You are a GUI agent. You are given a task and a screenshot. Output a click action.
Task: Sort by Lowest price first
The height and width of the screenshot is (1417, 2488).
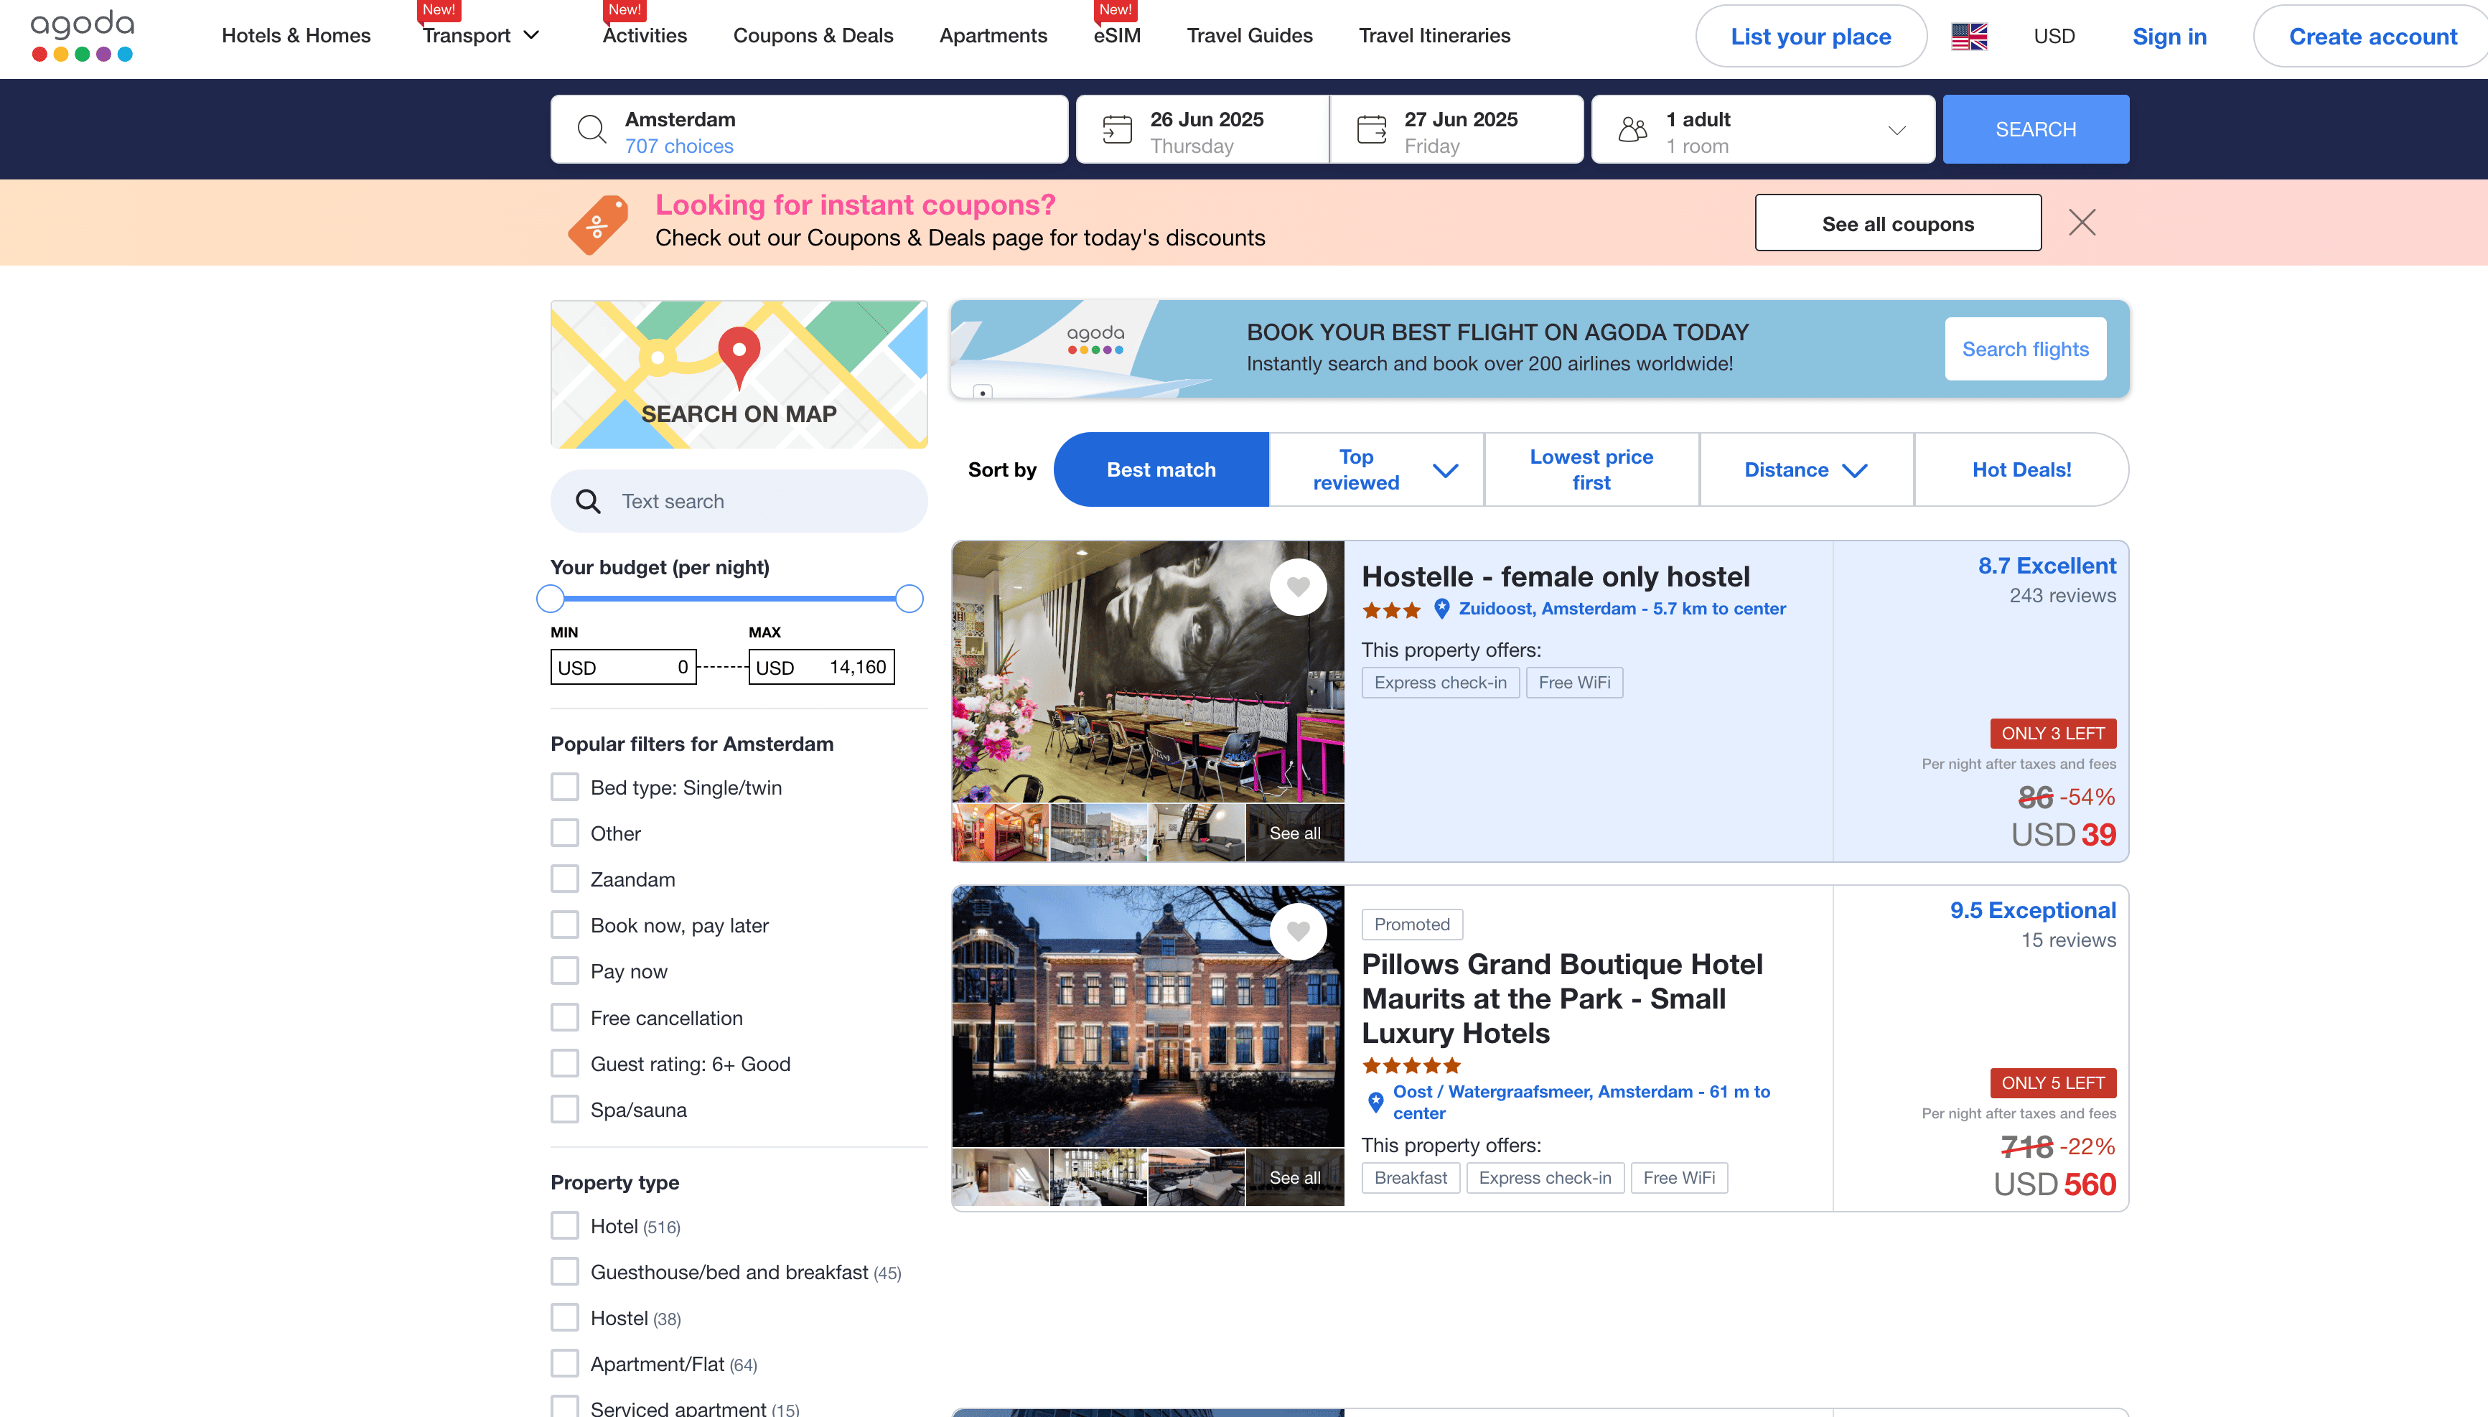click(x=1591, y=470)
